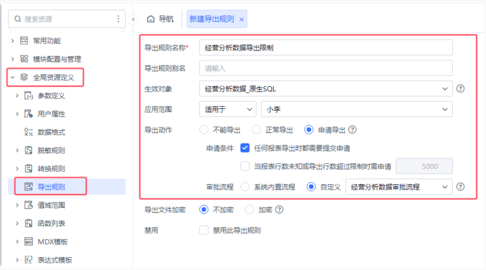
Task: Select the 系统内置流程 radio button
Action: point(245,187)
